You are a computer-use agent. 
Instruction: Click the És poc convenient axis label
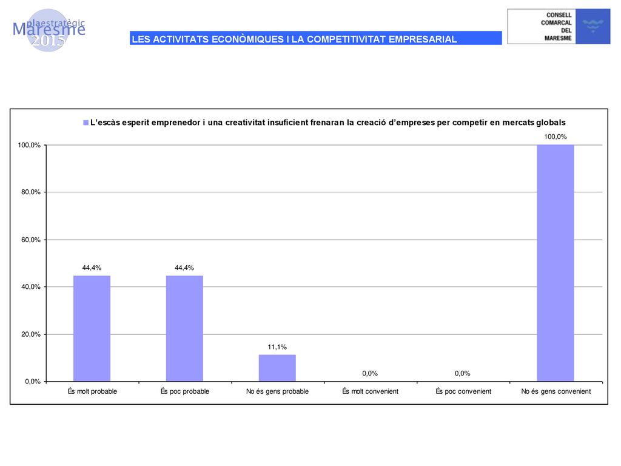click(463, 391)
